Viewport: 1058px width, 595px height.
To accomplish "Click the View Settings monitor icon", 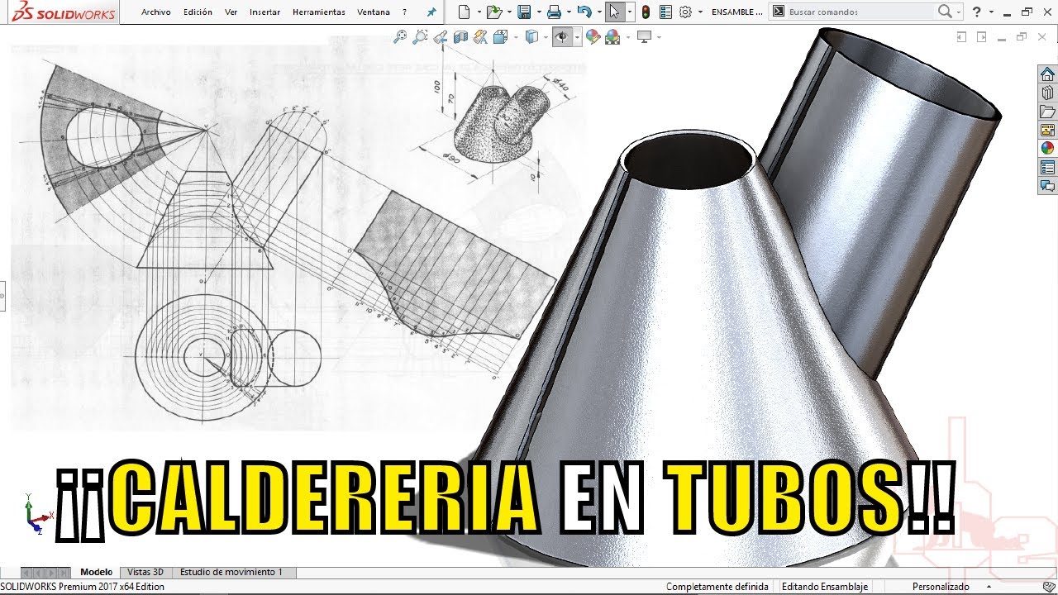I will (644, 36).
